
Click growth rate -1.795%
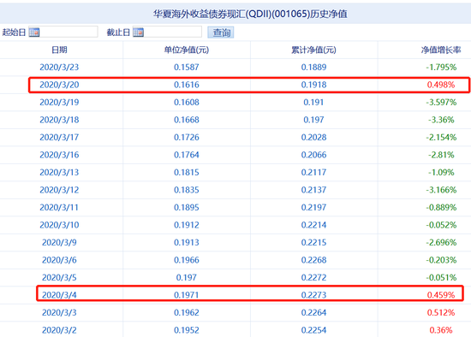(441, 68)
